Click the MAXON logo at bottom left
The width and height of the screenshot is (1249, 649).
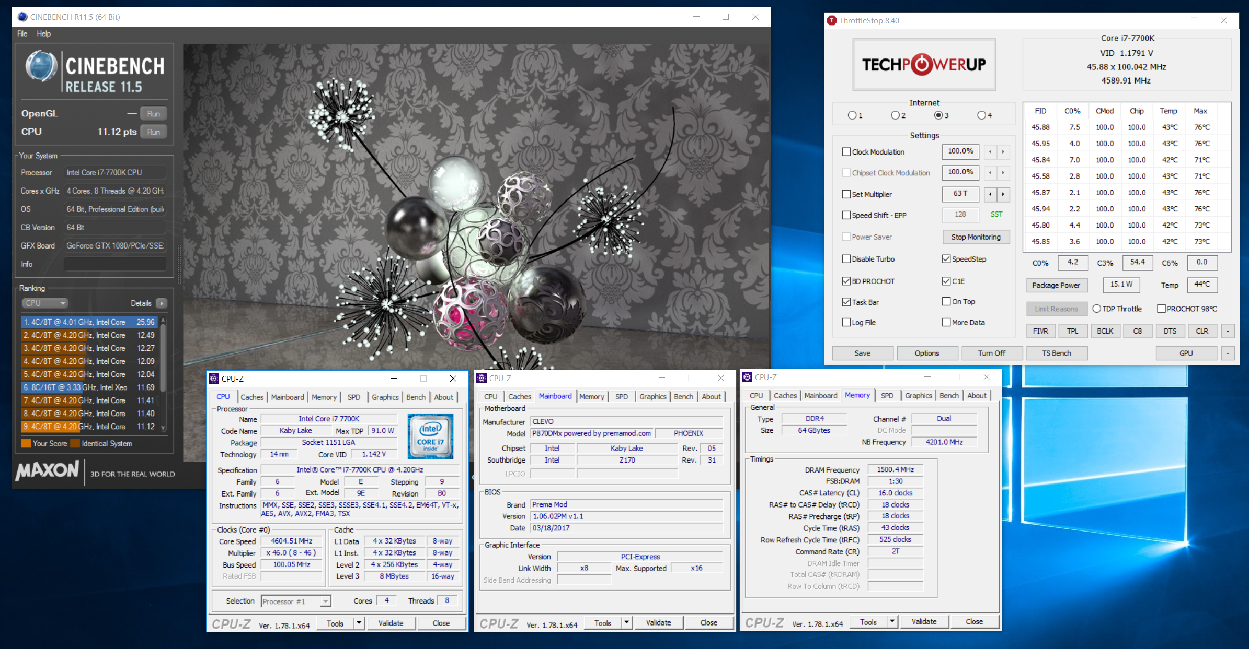coord(48,470)
